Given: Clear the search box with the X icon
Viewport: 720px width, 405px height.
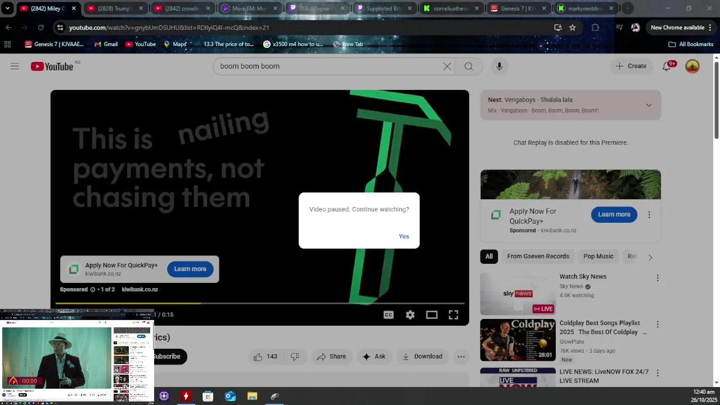Looking at the screenshot, I should pos(447,66).
